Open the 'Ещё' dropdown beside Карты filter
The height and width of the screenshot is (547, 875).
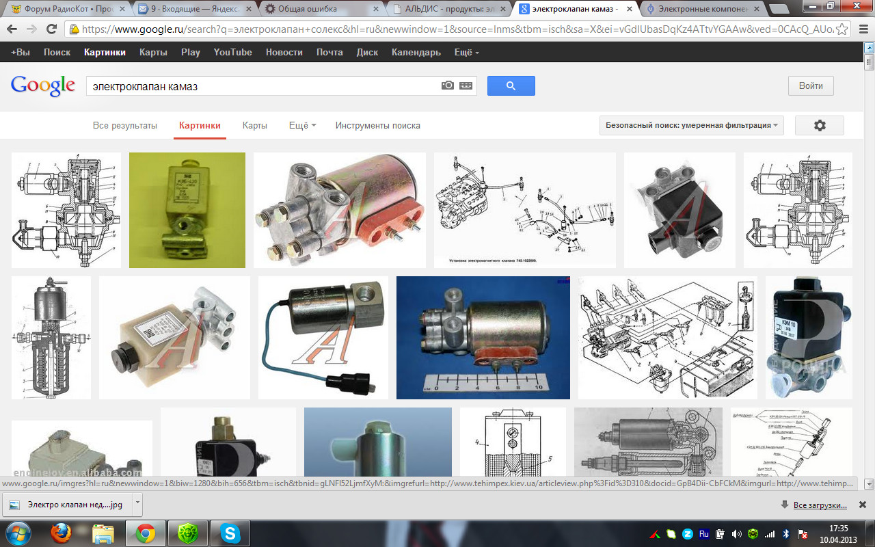302,126
